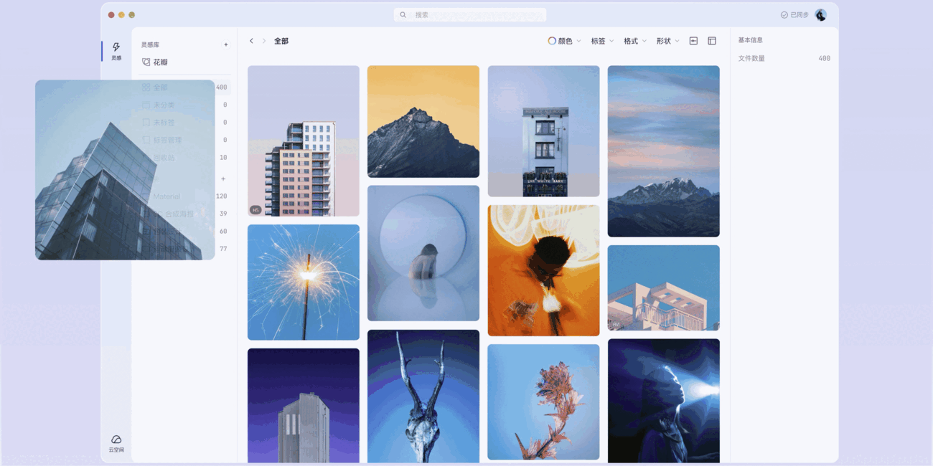Open the user avatar menu
This screenshot has width=933, height=466.
(820, 14)
